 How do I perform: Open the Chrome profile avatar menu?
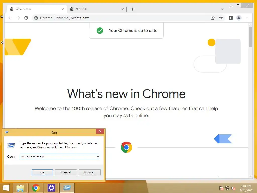tap(239, 18)
